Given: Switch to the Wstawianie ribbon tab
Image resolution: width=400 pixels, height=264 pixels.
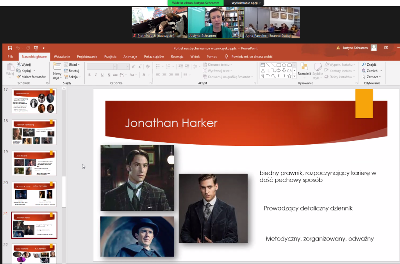Looking at the screenshot, I should 62,57.
